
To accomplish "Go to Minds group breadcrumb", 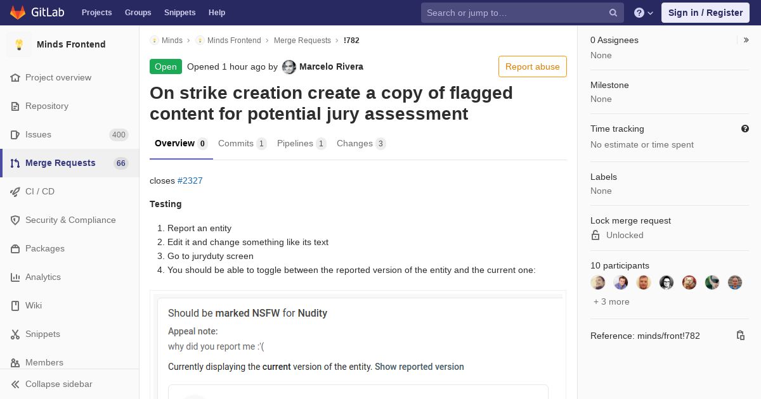I will (172, 40).
